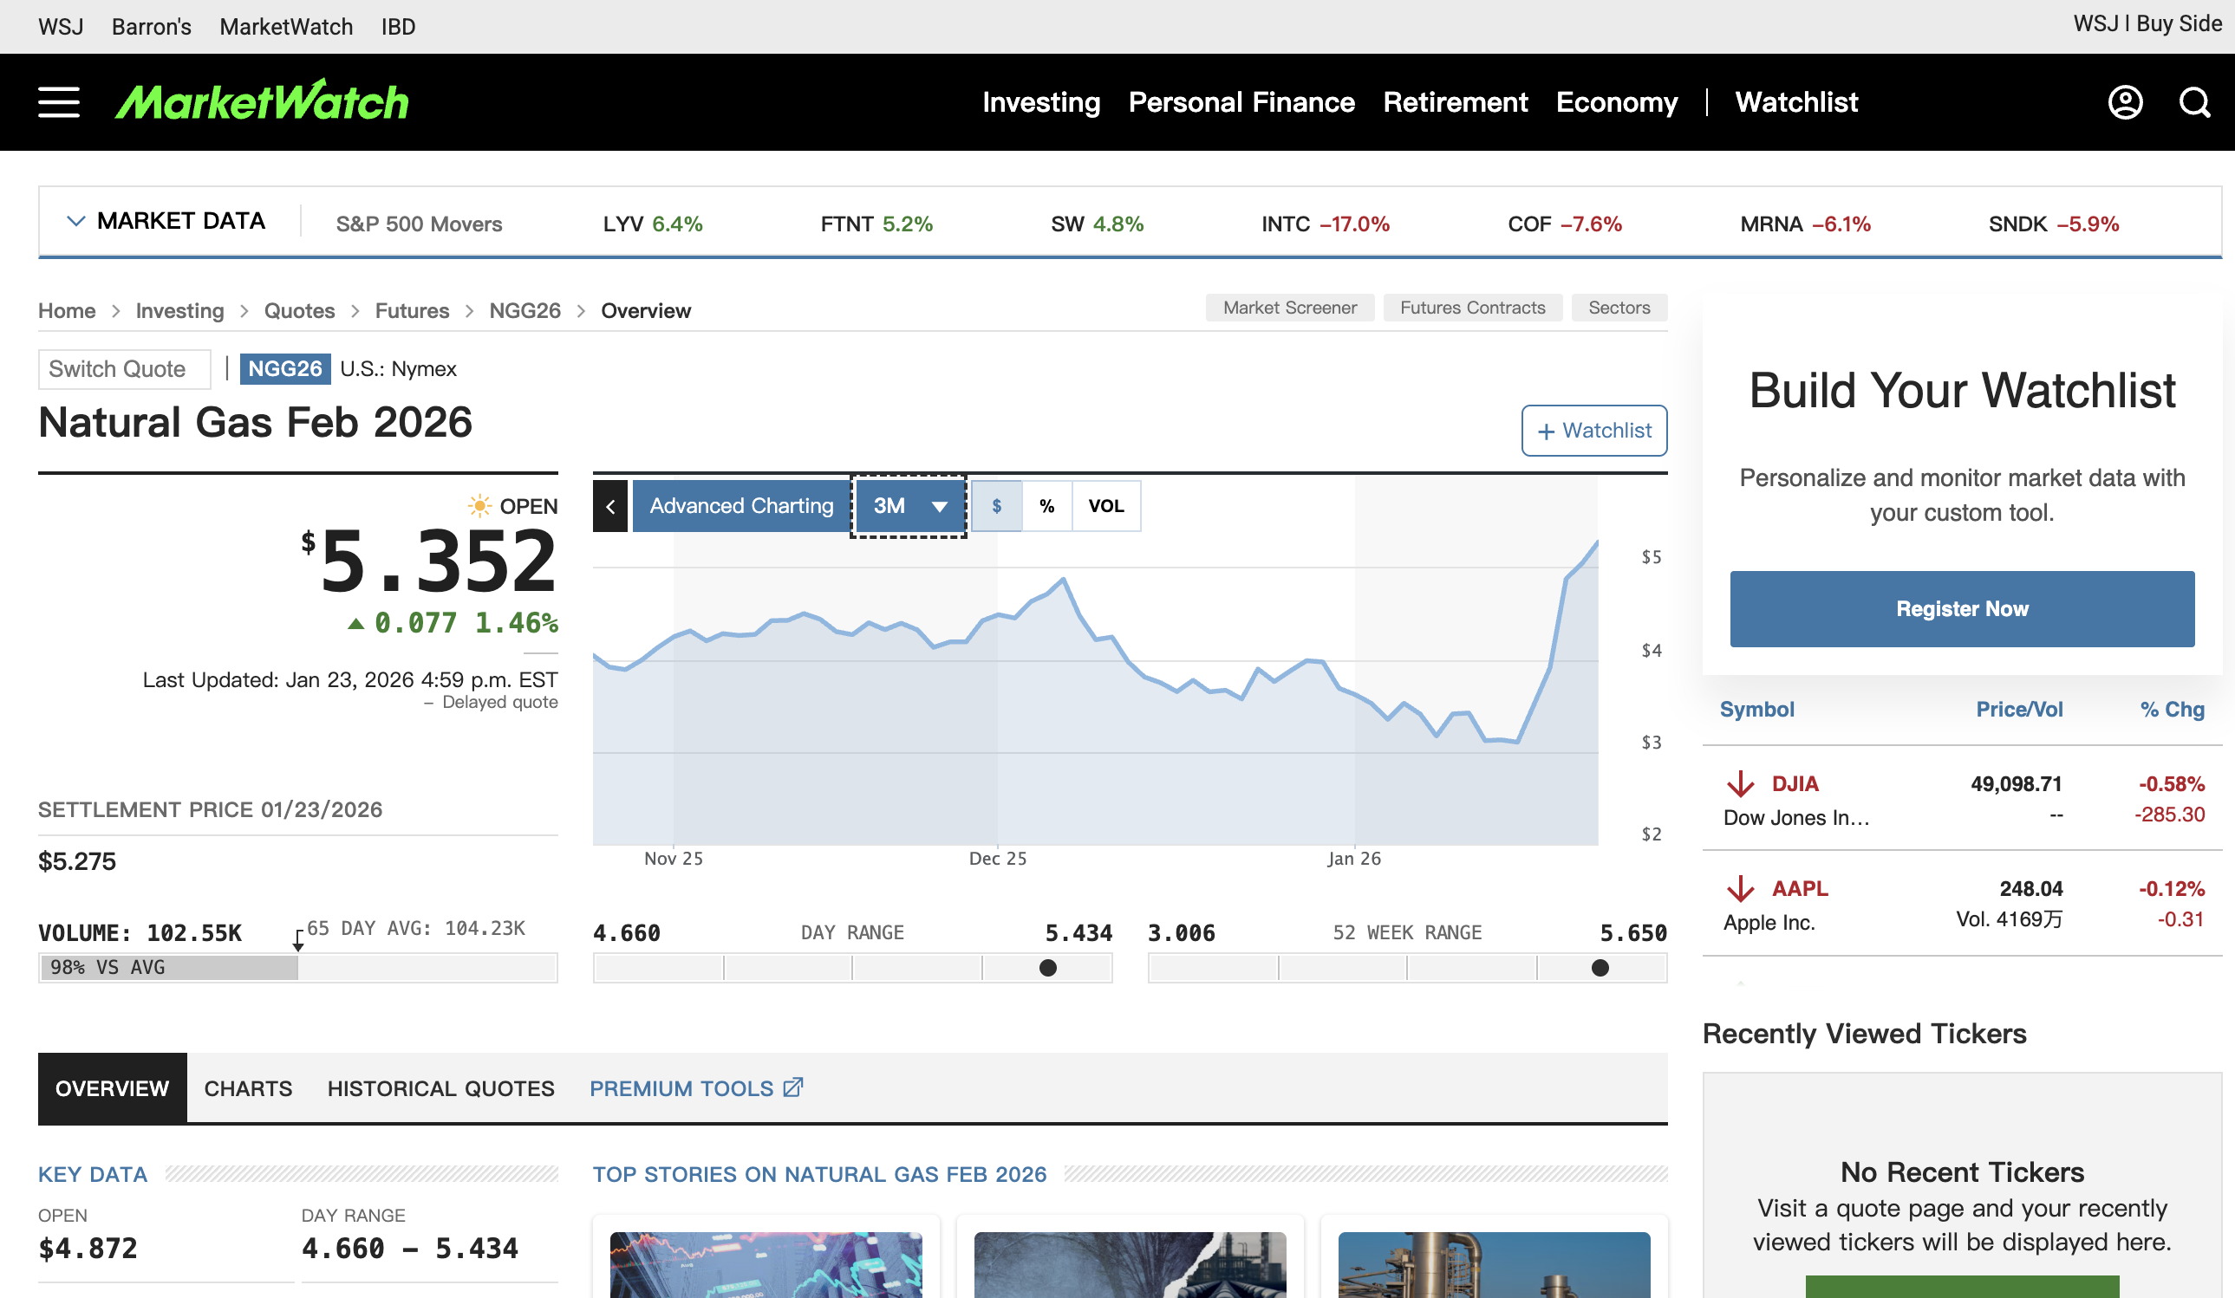2235x1298 pixels.
Task: Switch chart to percent change mode
Action: click(1046, 506)
